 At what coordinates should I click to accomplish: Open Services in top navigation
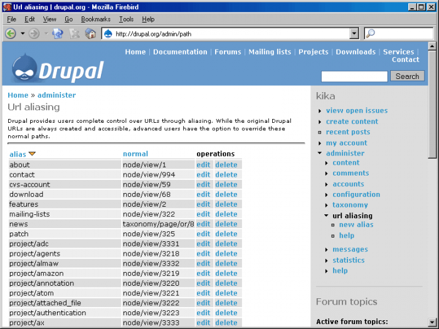click(398, 52)
